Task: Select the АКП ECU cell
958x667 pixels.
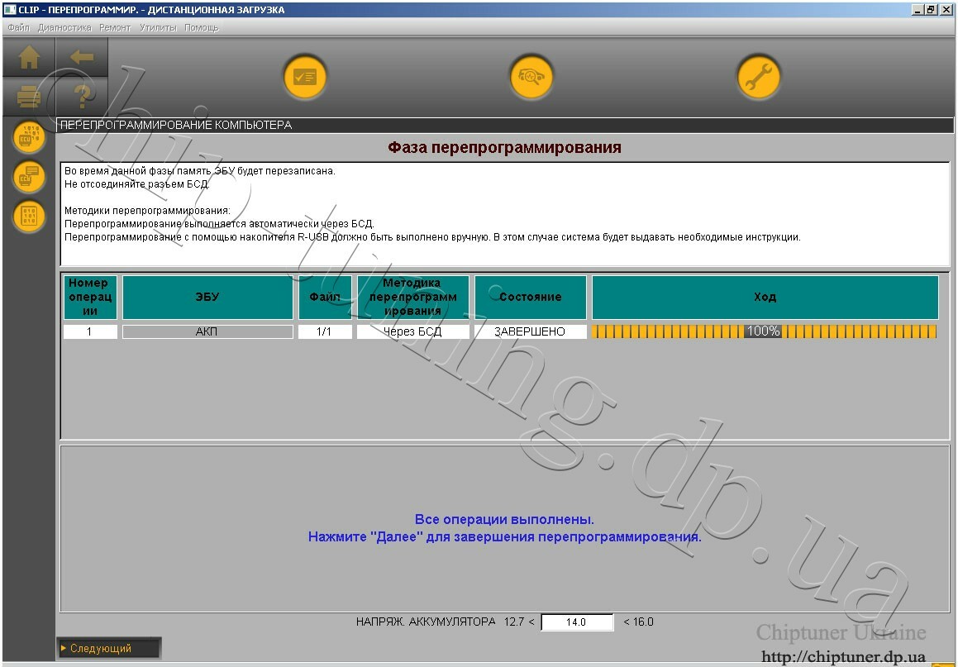Action: [x=207, y=331]
